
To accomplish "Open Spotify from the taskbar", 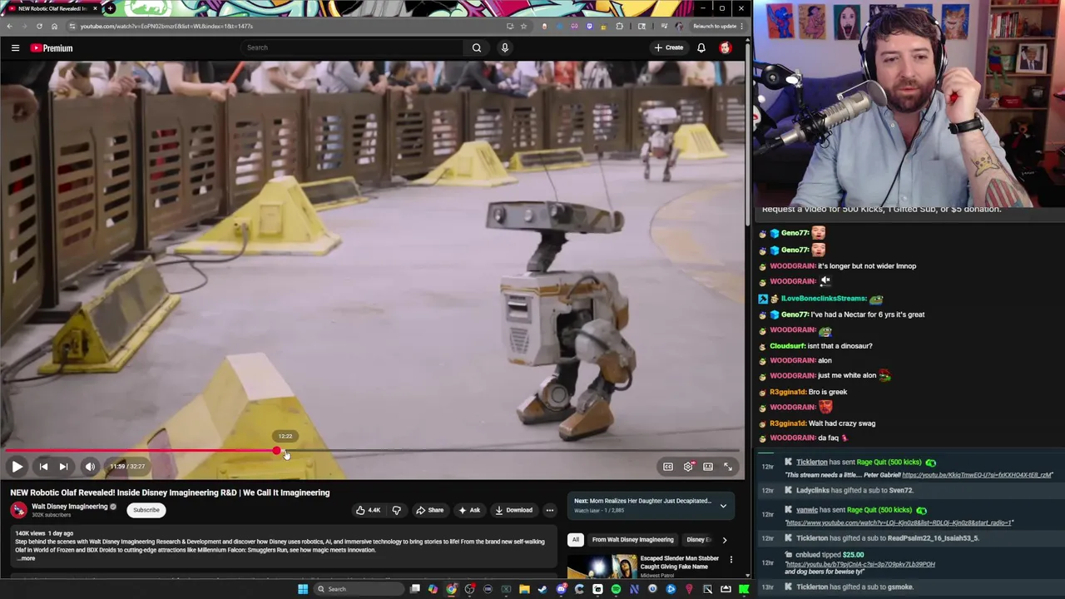I will pos(616,589).
